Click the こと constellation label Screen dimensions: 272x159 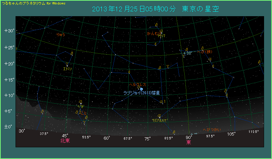click(84, 112)
